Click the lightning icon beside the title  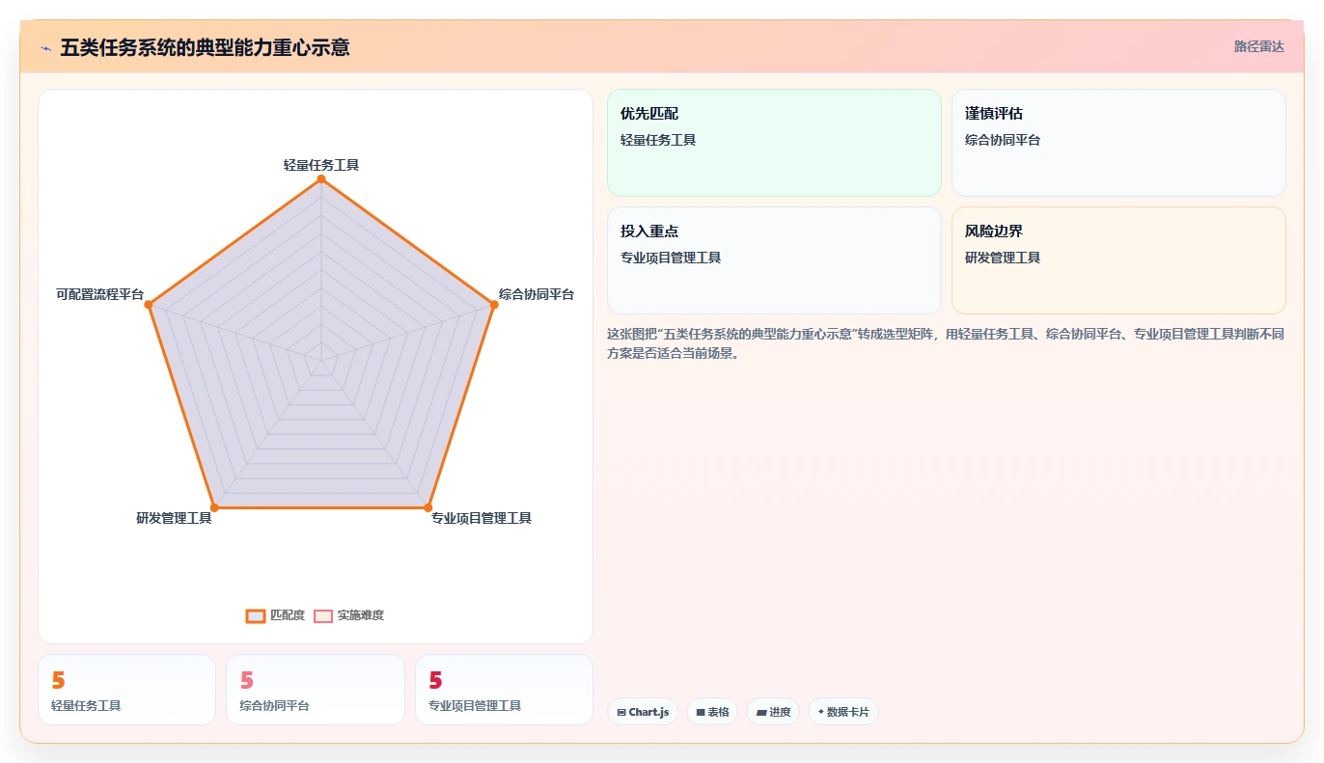pyautogui.click(x=45, y=47)
